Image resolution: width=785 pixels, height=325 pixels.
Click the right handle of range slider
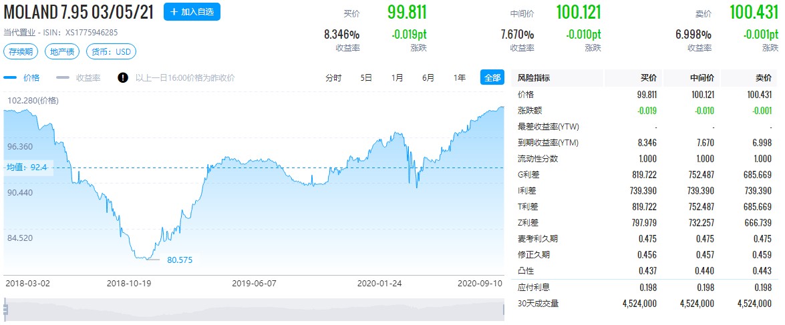tap(503, 310)
